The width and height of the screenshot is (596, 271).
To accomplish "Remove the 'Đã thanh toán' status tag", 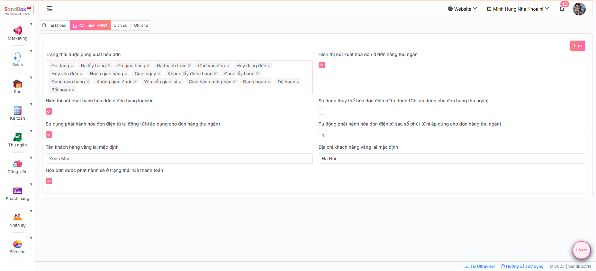I will [x=189, y=66].
